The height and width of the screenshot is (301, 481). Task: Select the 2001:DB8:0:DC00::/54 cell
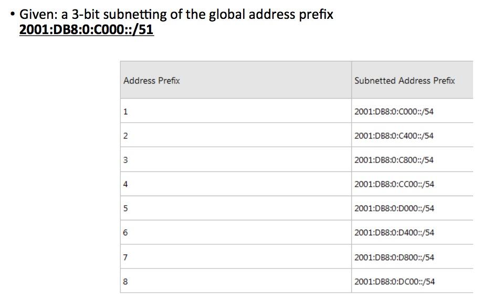(394, 281)
